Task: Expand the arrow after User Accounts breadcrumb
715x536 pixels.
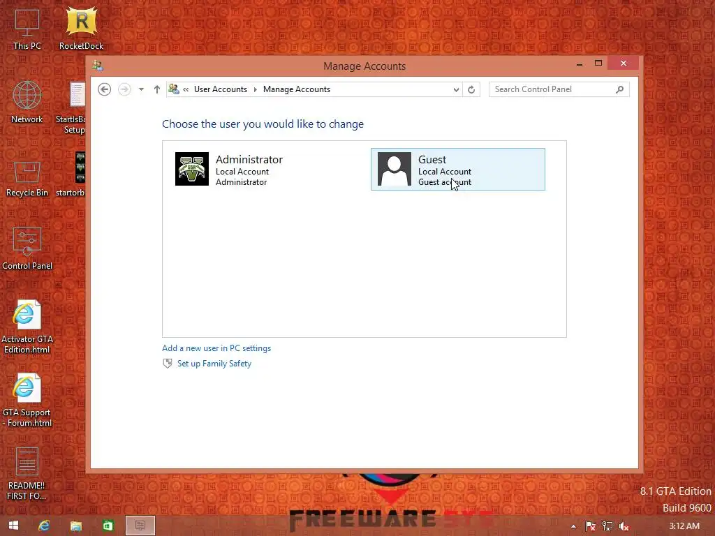Action: click(x=256, y=90)
